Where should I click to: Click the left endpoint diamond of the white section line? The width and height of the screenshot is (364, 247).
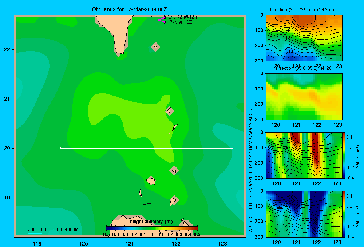point(60,148)
